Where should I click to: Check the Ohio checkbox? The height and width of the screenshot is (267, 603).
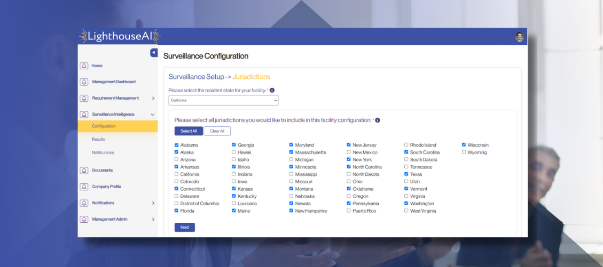[x=349, y=181]
